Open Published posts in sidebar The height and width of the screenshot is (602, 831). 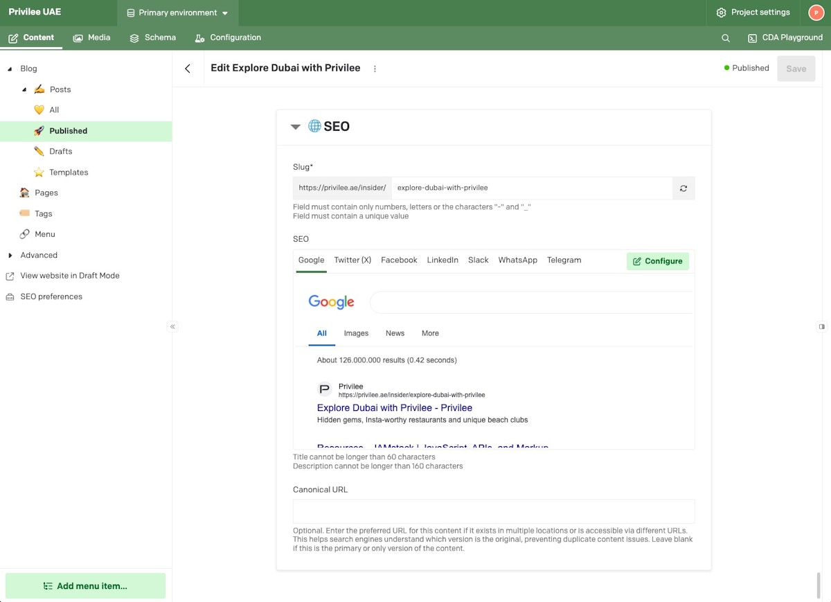click(x=86, y=131)
